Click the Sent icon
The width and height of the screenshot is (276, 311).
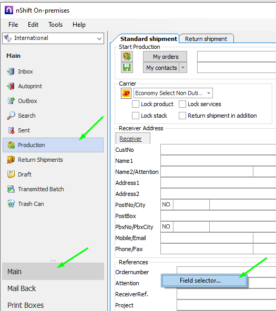click(x=11, y=130)
